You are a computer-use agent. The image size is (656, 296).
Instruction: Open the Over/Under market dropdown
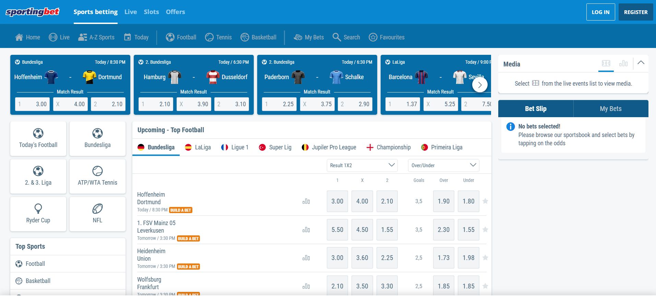click(444, 165)
